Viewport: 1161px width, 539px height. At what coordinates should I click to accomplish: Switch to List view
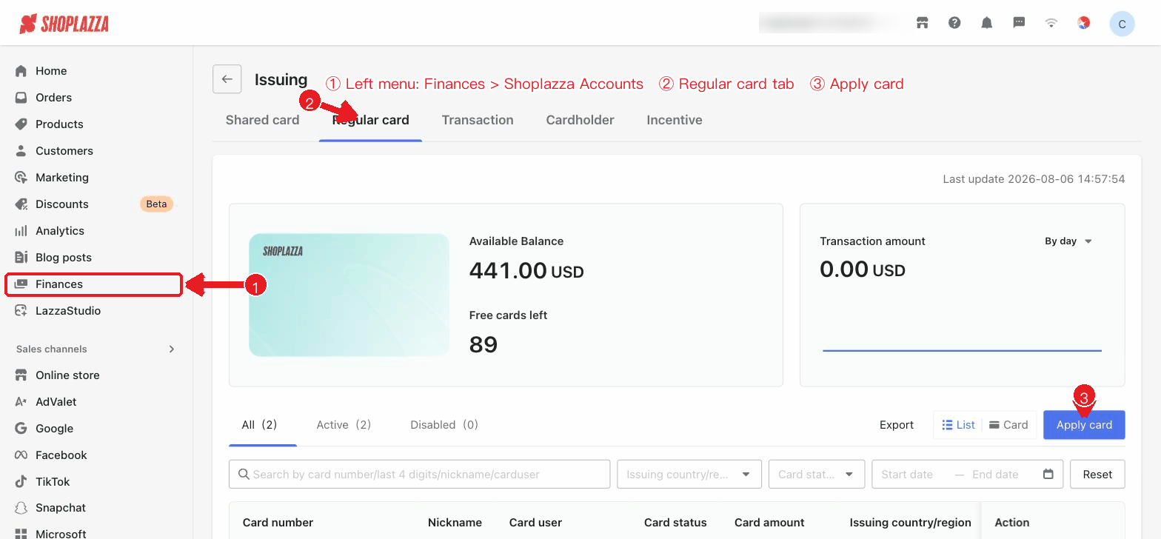coord(958,425)
